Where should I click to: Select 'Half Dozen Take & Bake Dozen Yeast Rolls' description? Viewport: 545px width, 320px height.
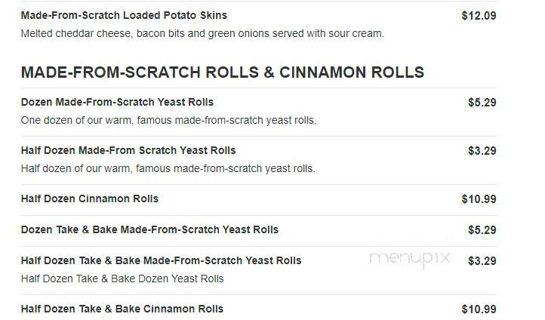(x=122, y=278)
